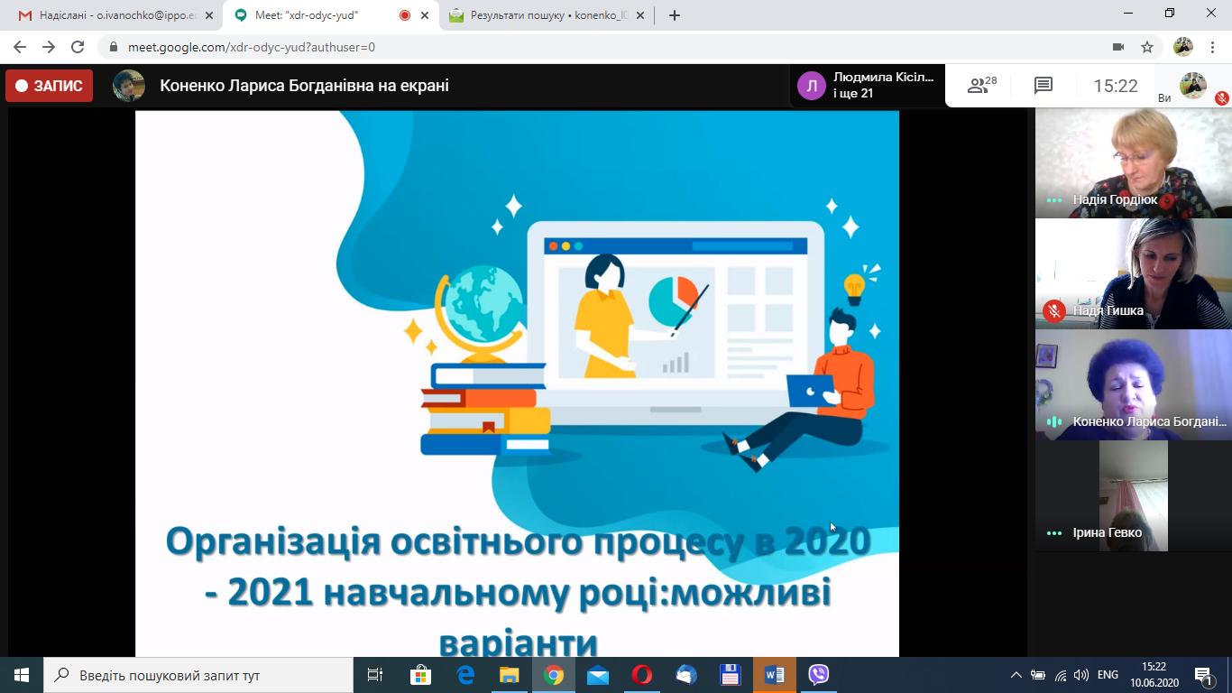The image size is (1232, 693).
Task: Open File Explorer from the taskbar
Action: [x=510, y=675]
